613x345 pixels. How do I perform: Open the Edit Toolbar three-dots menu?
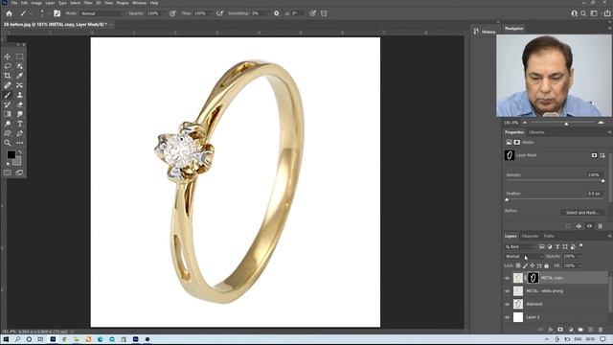[x=19, y=143]
